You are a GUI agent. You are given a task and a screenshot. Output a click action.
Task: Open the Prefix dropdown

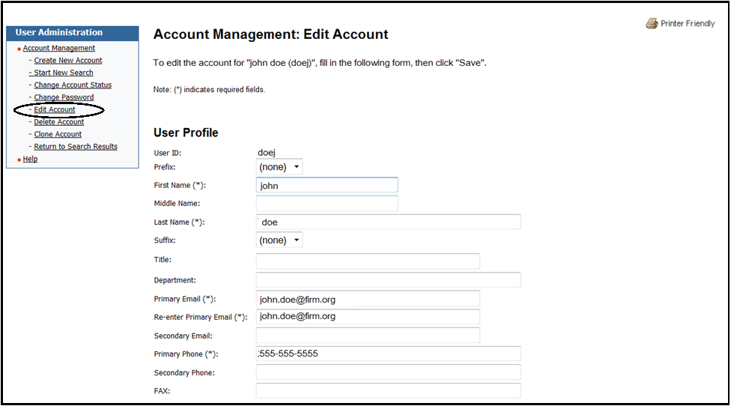click(279, 167)
